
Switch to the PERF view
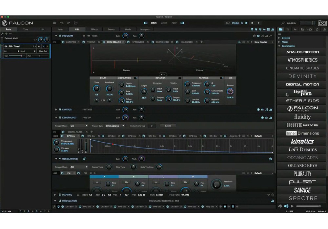point(174,23)
